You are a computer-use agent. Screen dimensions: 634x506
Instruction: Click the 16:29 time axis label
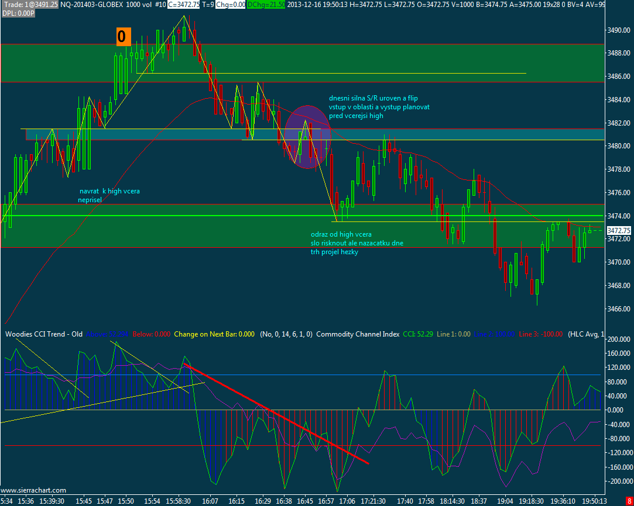click(262, 501)
